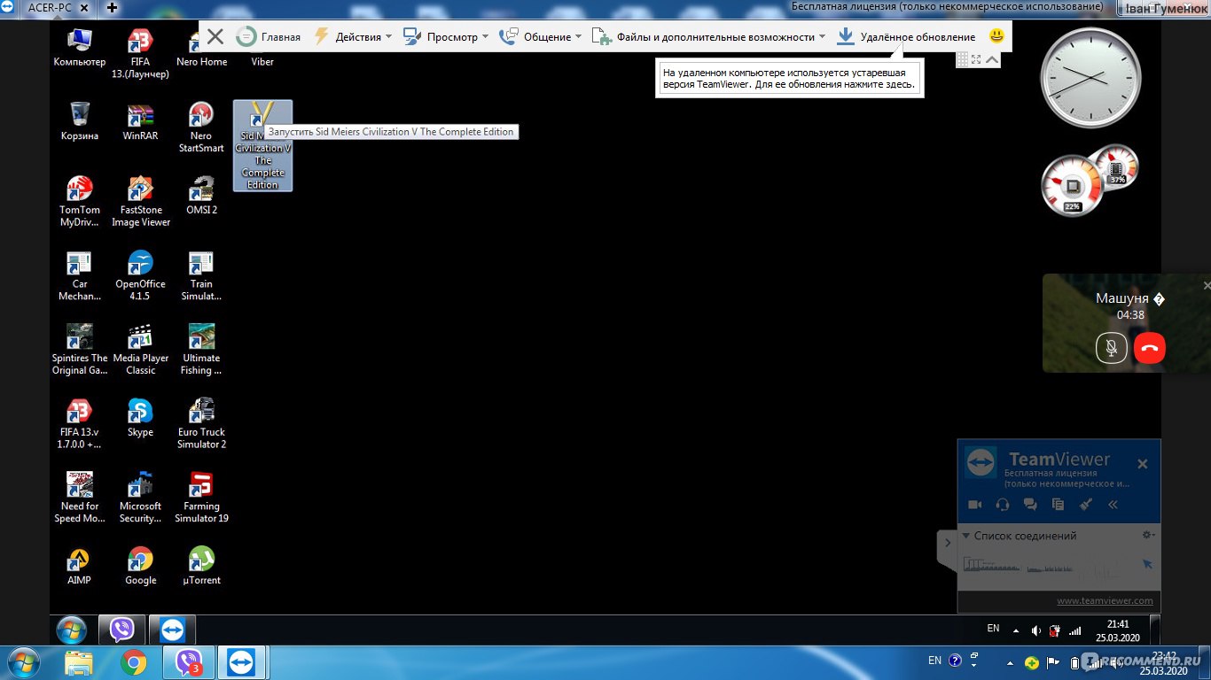The height and width of the screenshot is (680, 1211).
Task: Select Sid Meiers Civilization V shortcut
Action: click(x=262, y=145)
